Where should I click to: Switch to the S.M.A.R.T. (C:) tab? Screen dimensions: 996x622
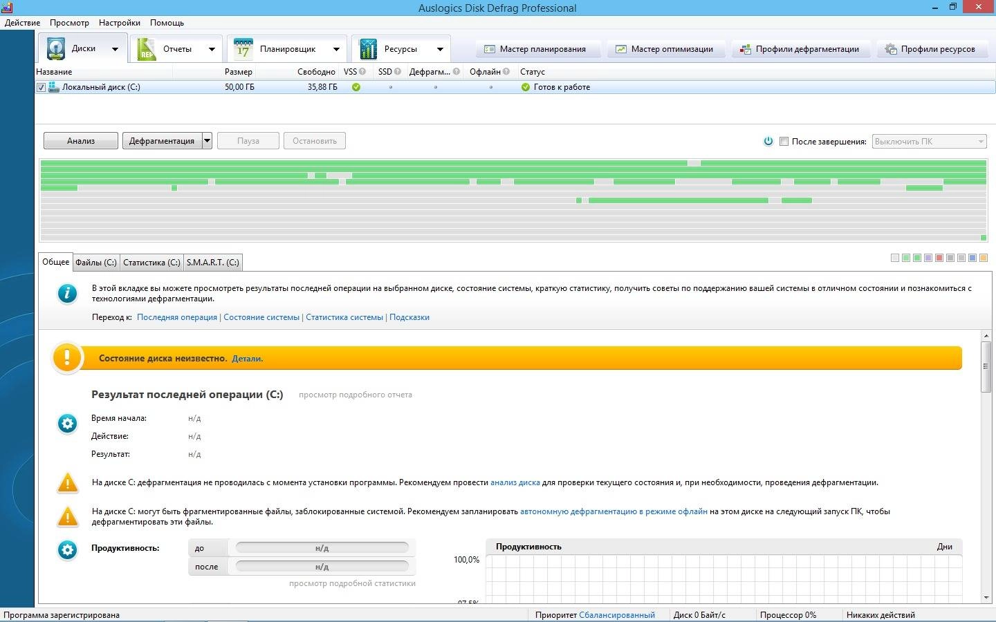pyautogui.click(x=213, y=262)
